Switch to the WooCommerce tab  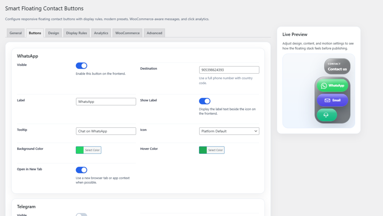tap(128, 33)
